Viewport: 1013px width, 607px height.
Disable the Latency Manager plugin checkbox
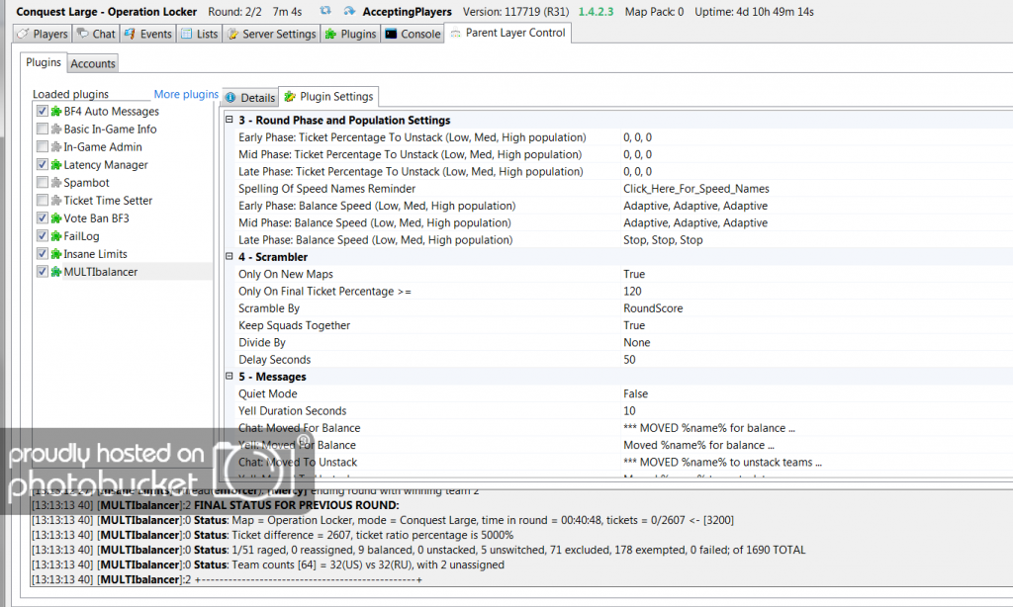tap(42, 165)
